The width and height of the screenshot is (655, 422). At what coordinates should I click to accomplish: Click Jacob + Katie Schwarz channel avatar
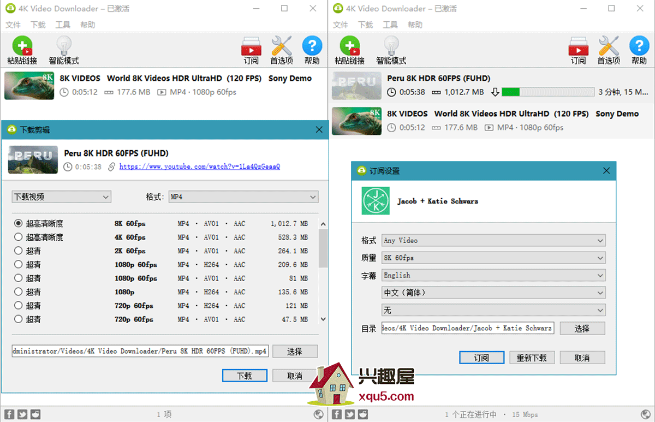(376, 201)
